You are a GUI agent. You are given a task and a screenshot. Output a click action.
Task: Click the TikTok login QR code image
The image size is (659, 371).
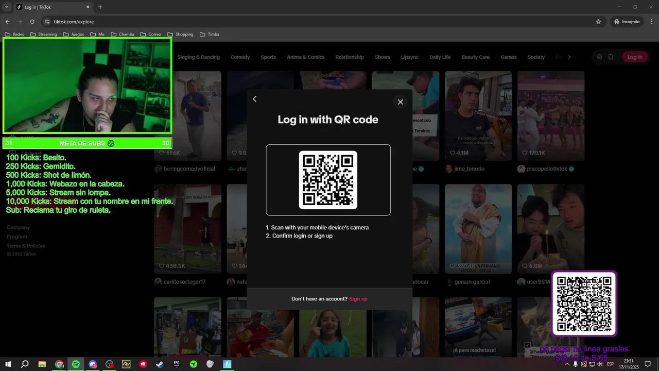[328, 180]
